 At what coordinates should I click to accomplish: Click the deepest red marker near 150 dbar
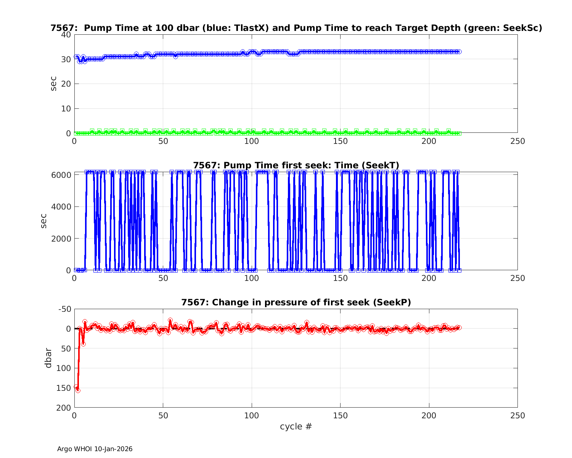click(78, 390)
